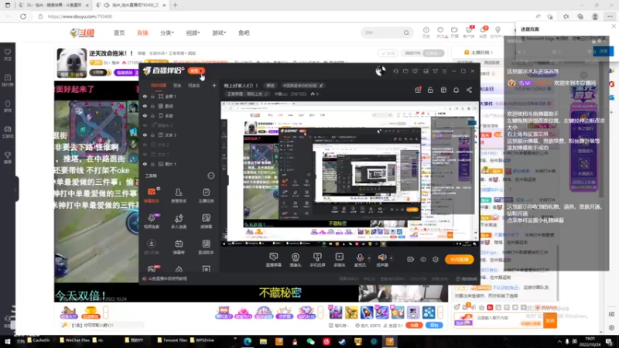This screenshot has height=348, width=619.
Task: Go to 首页 on Douyu navigation
Action: point(119,32)
